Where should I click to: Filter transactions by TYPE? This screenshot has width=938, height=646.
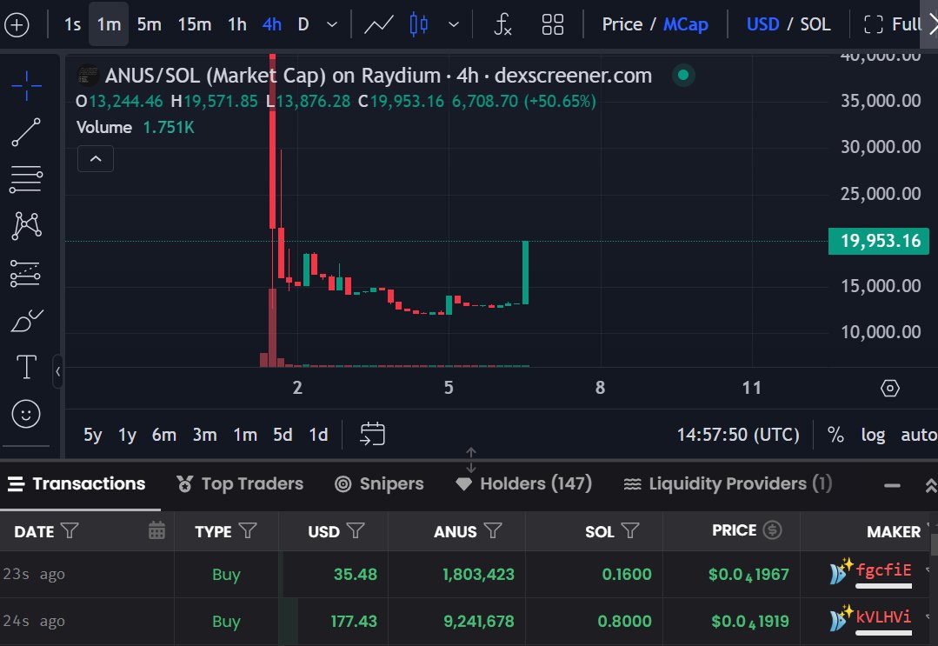pos(248,530)
